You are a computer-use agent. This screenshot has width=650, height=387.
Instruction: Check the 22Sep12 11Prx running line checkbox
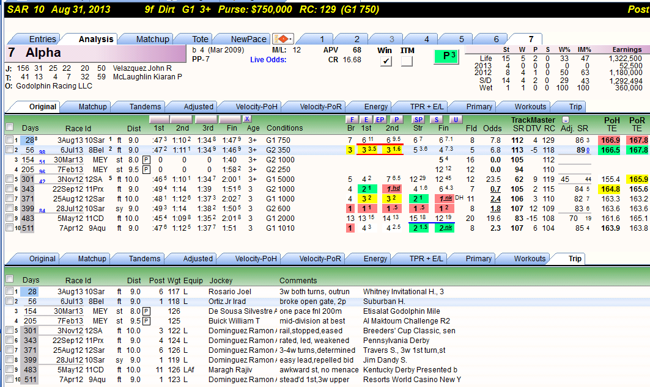pos(10,189)
